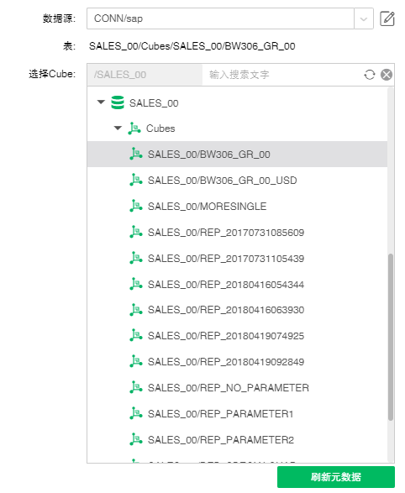Collapse the SALES_00 tree node
Screen dimensions: 405x493
[x=101, y=102]
